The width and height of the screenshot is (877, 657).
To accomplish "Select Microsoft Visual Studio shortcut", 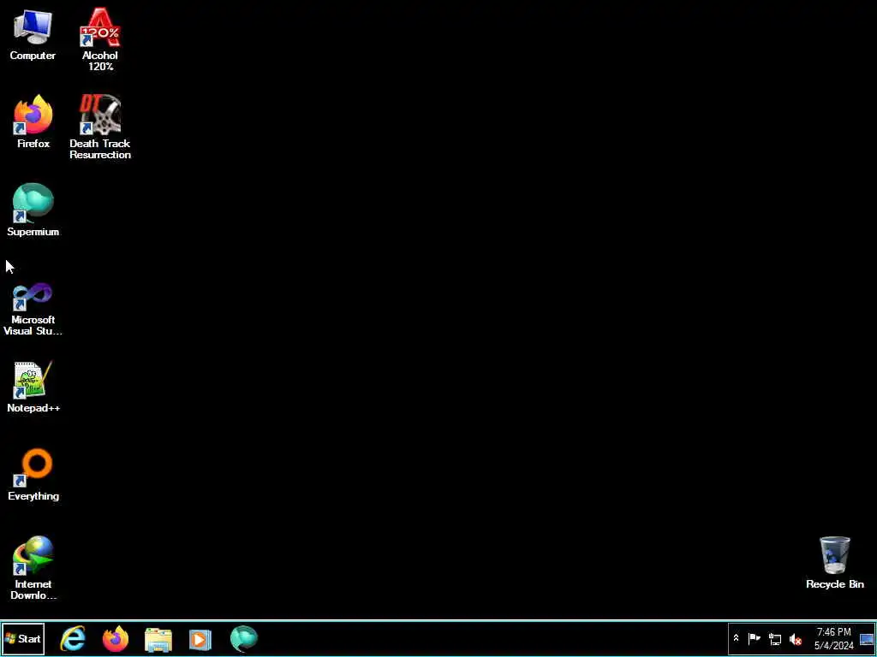I will 33,309.
